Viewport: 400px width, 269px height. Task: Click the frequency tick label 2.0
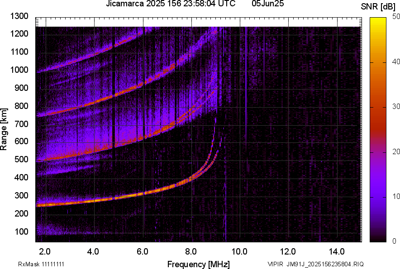[45, 252]
